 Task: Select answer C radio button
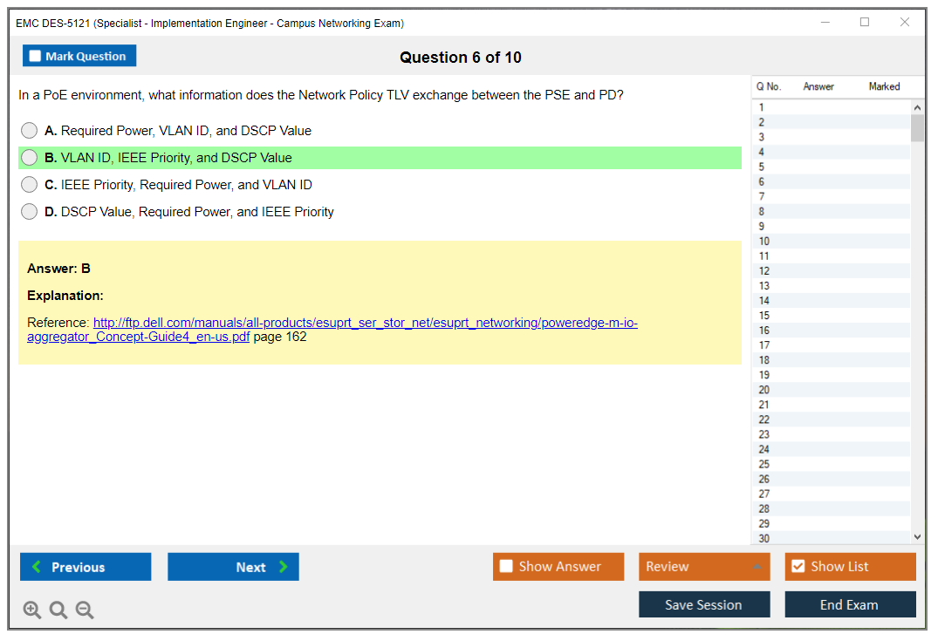(30, 185)
